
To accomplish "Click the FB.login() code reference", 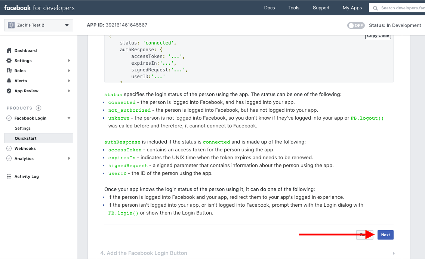I will [123, 213].
